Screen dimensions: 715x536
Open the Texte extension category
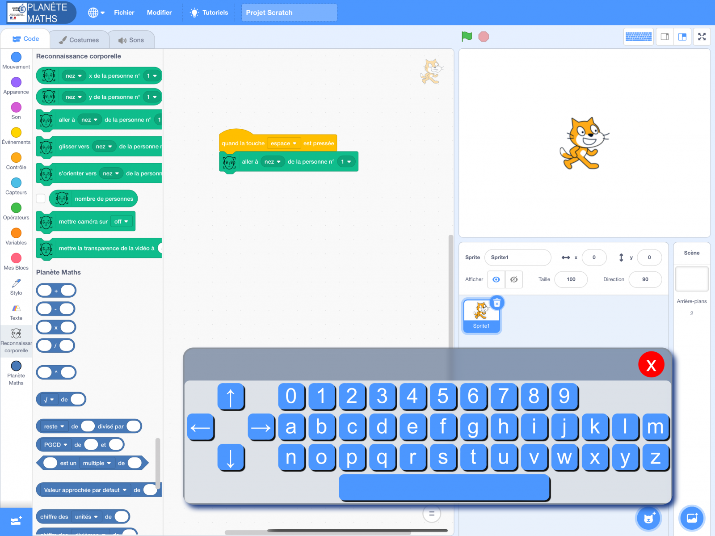pos(16,312)
